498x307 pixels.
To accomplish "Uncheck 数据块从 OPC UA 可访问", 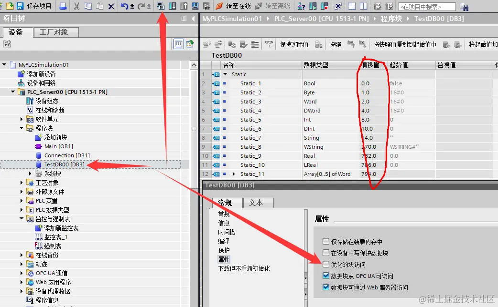I will pyautogui.click(x=326, y=276).
